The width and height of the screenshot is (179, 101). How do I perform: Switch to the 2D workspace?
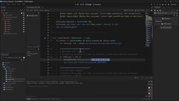tap(77, 4)
